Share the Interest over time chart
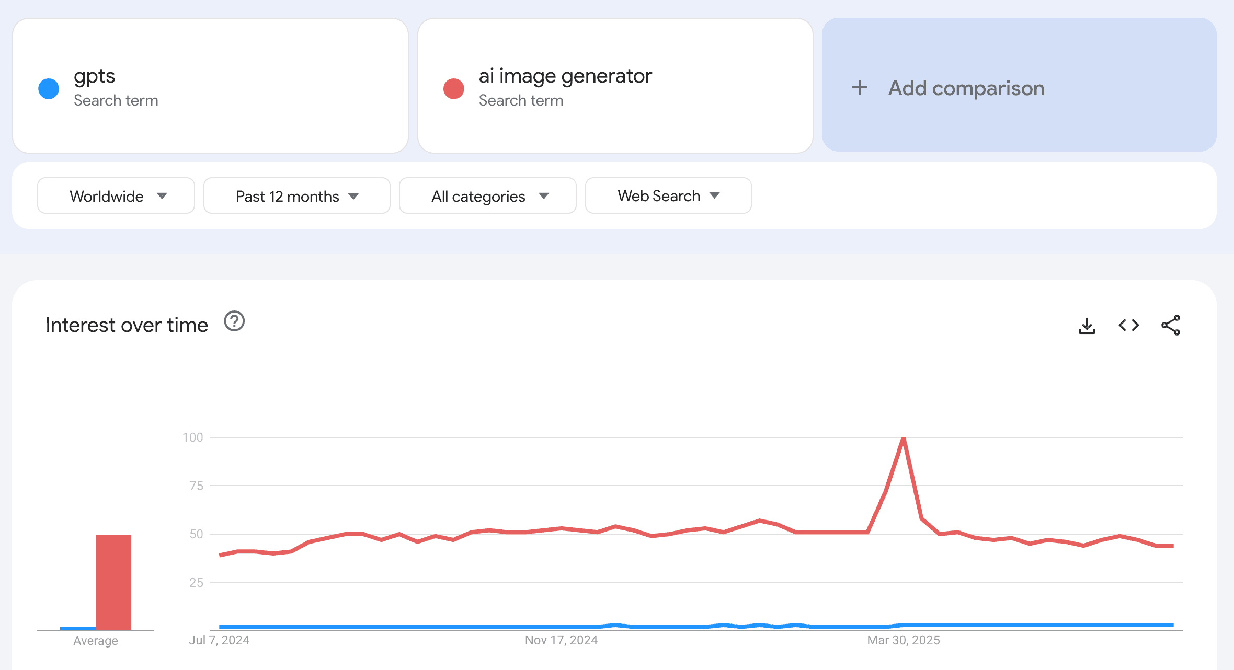 (x=1171, y=325)
